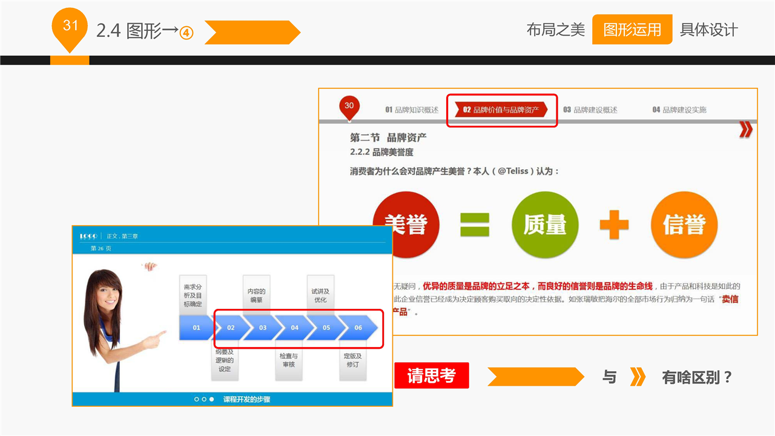The image size is (775, 436).
Task: Click the orange pin numbered 31
Action: 70,27
